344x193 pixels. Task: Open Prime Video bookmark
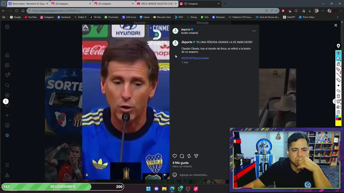coord(307,17)
